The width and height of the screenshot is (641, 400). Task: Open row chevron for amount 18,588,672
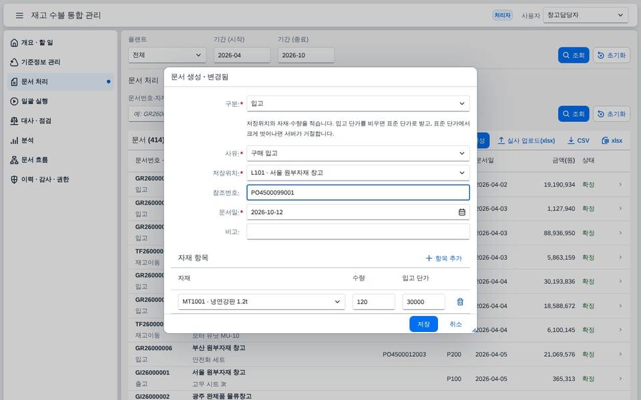(620, 306)
